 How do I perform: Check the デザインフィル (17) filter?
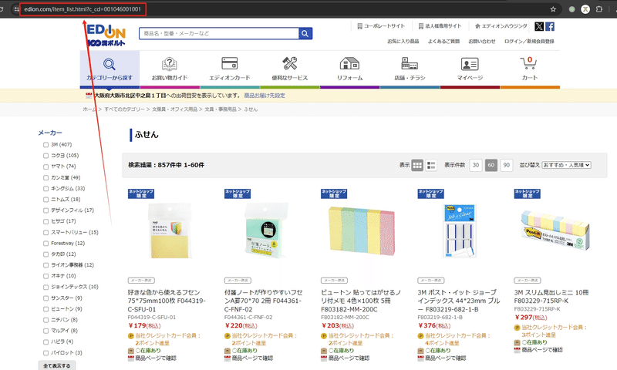[x=46, y=210]
